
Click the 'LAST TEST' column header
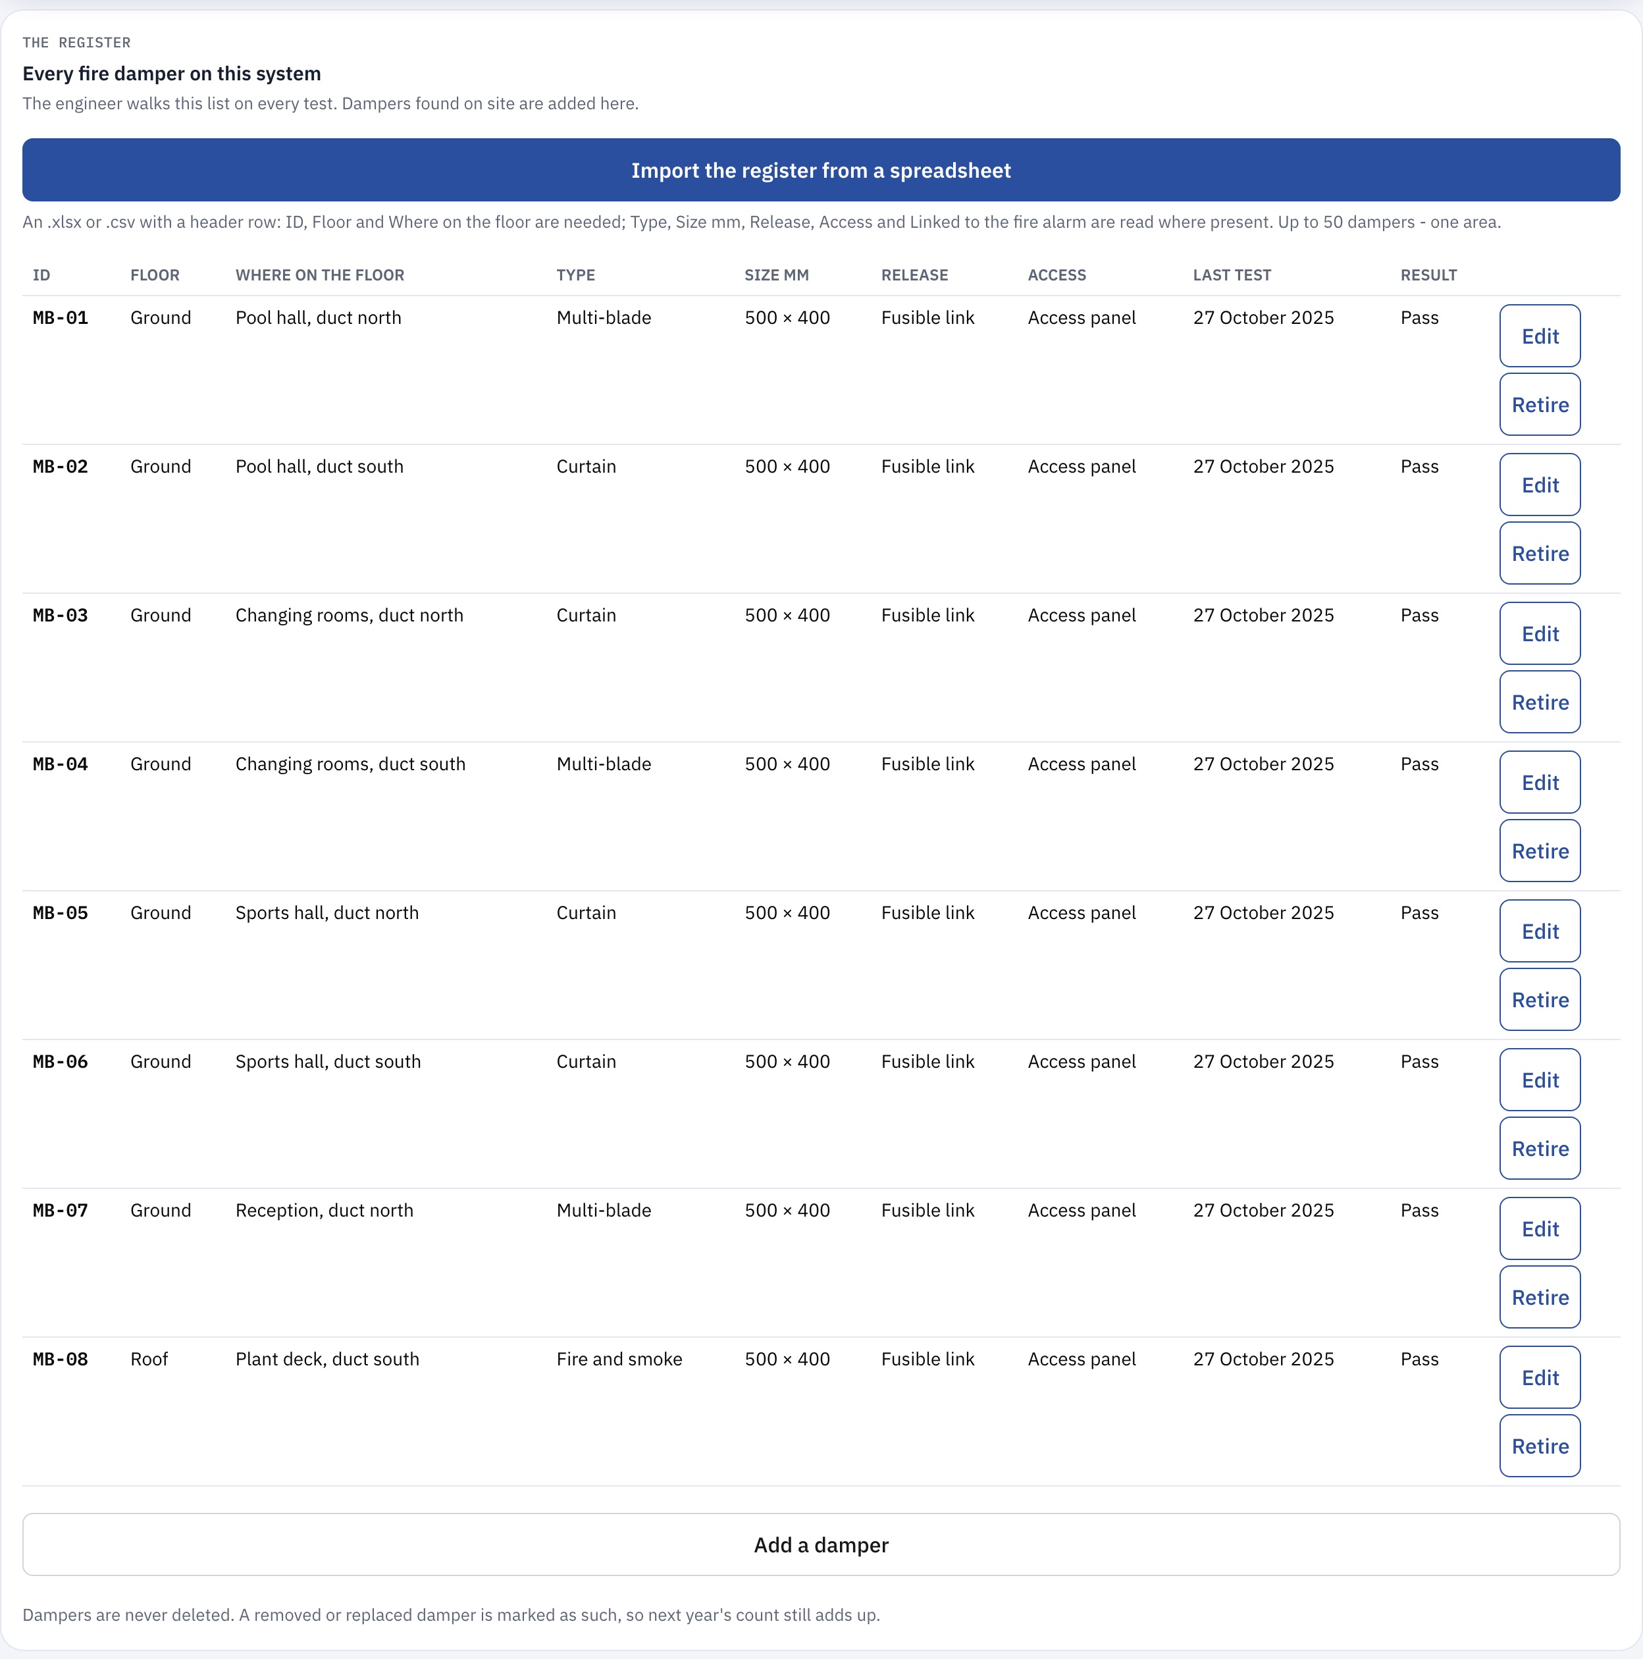[x=1232, y=275]
